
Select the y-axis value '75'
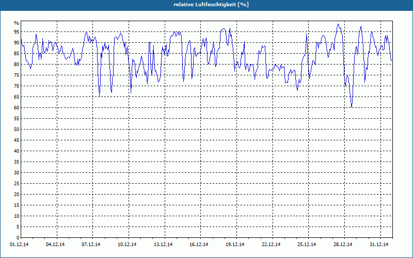click(x=17, y=75)
